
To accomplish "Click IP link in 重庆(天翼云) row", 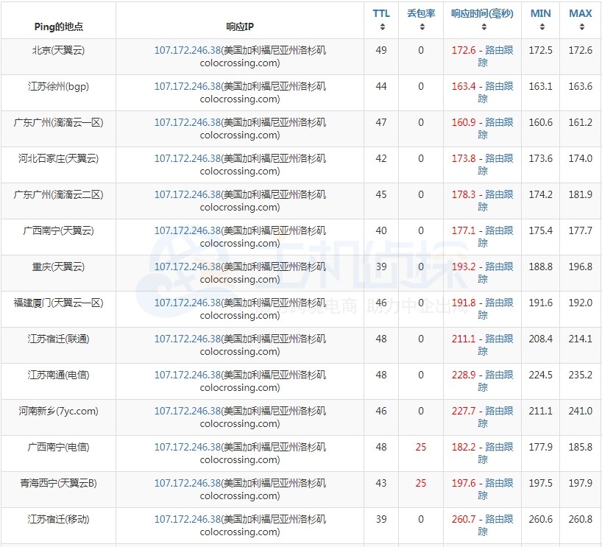I will [x=187, y=267].
